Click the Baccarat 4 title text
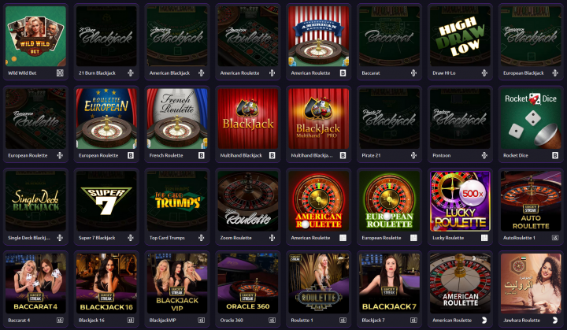The width and height of the screenshot is (567, 330). 19,321
